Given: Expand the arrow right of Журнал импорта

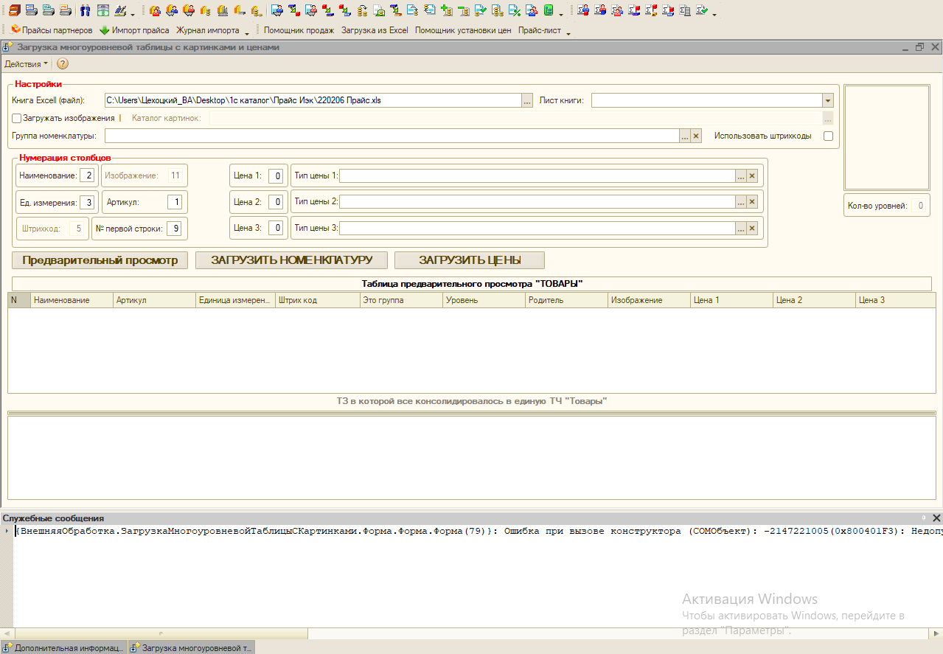Looking at the screenshot, I should click(x=247, y=32).
